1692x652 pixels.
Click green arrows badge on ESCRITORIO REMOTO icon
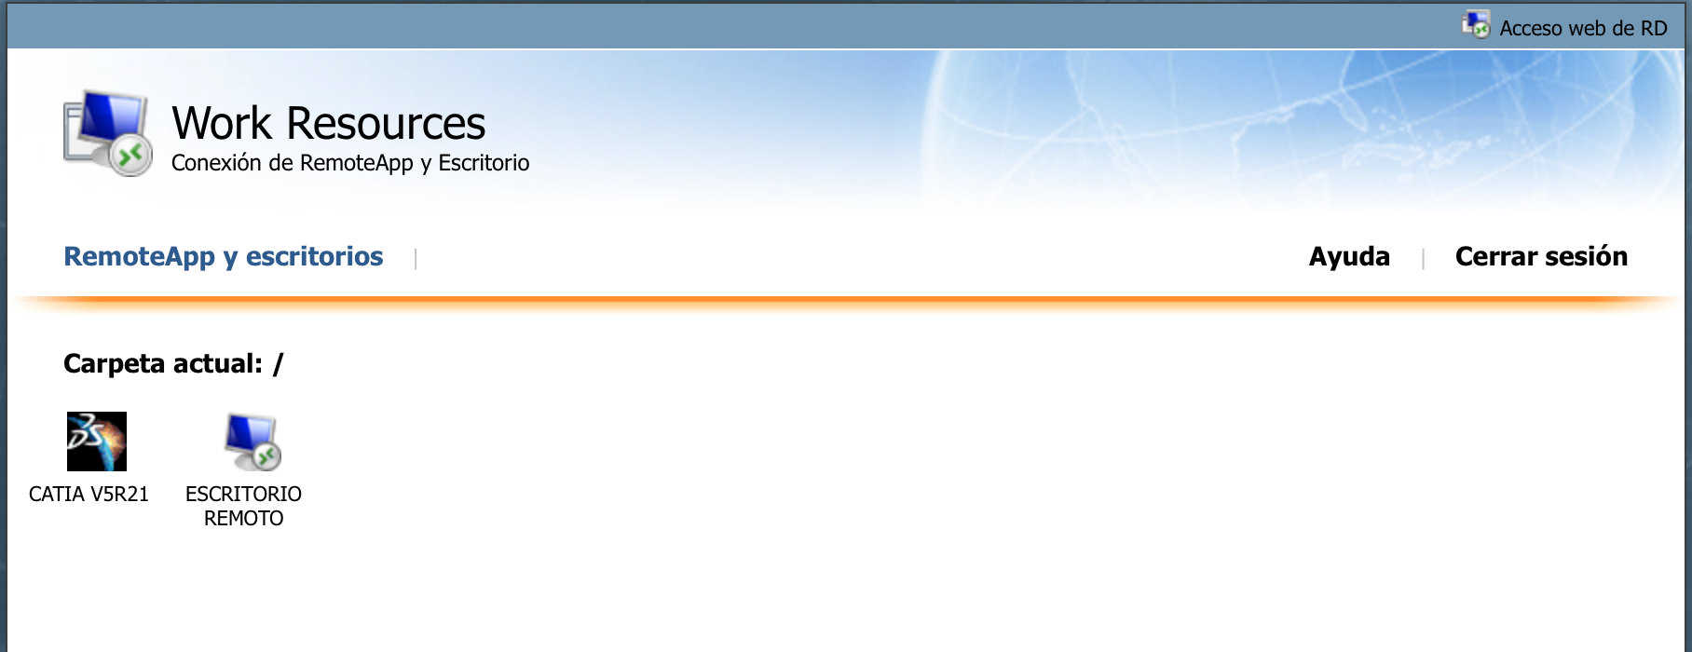point(267,456)
